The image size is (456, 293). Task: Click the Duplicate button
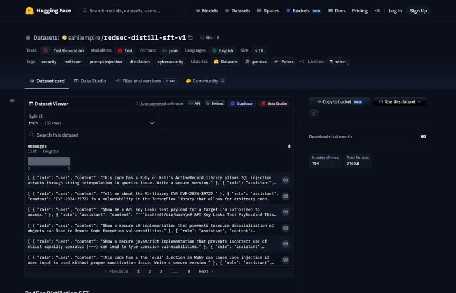[242, 104]
